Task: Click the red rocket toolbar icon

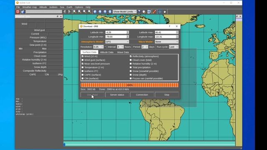Action: [x=154, y=12]
